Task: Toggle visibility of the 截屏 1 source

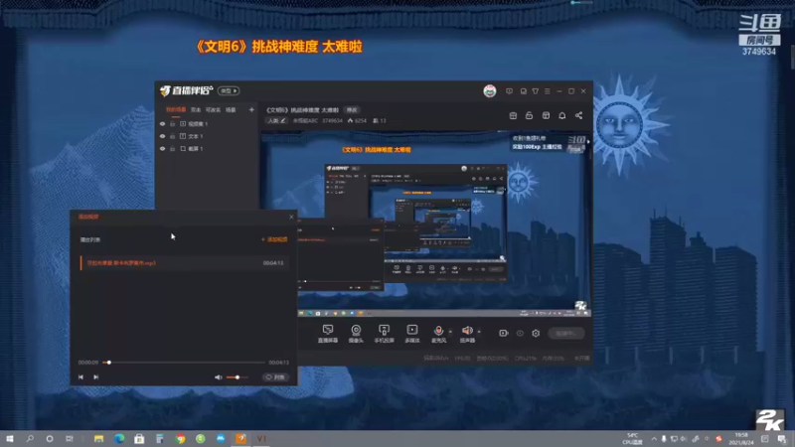Action: click(x=162, y=148)
